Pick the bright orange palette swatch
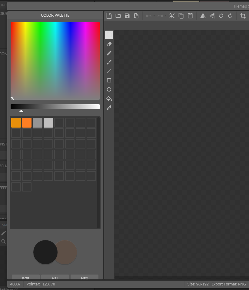249x290 pixels. pyautogui.click(x=27, y=123)
